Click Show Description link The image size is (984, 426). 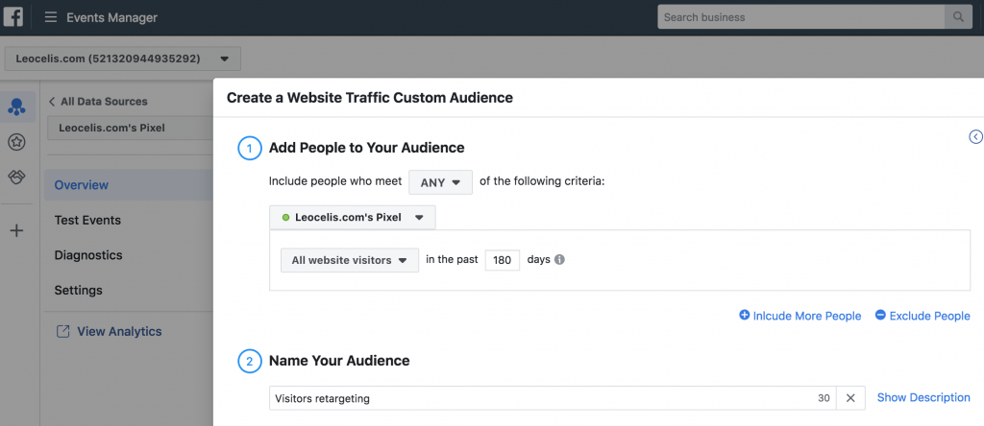pyautogui.click(x=923, y=397)
